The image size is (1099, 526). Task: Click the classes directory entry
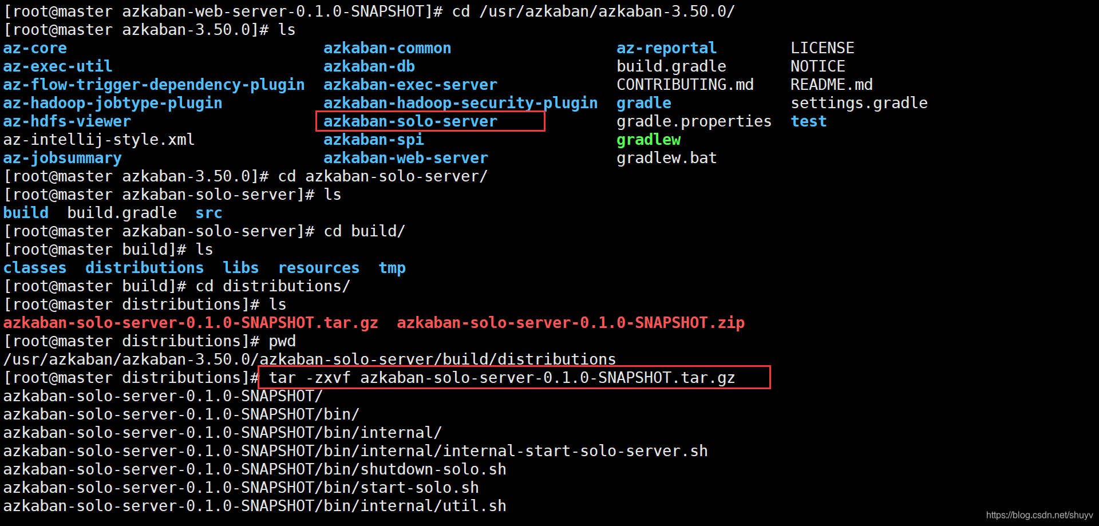click(x=35, y=268)
